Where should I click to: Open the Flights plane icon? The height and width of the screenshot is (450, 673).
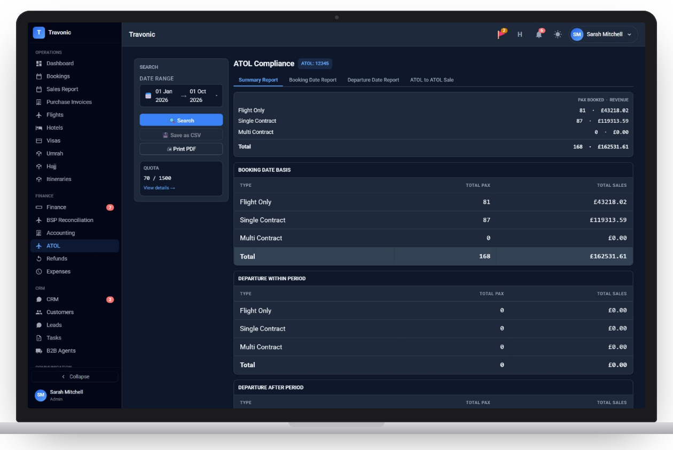tap(39, 115)
